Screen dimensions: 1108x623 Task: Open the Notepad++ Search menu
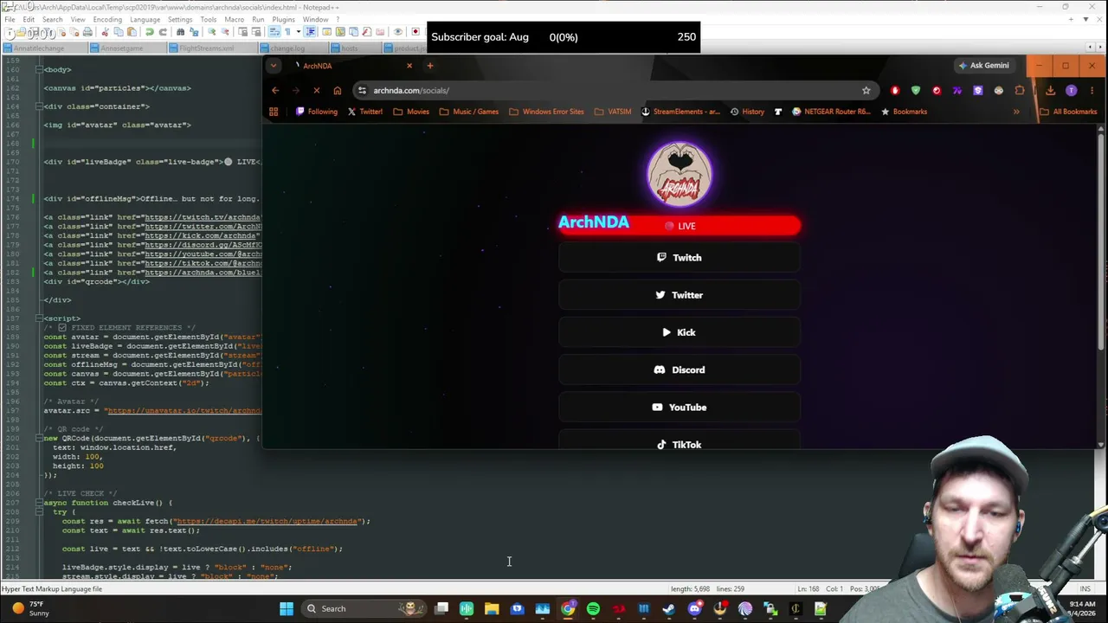pyautogui.click(x=52, y=19)
